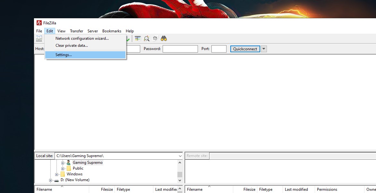Click the local tree scrollbar down arrow
This screenshot has height=193, width=376.
pyautogui.click(x=180, y=180)
